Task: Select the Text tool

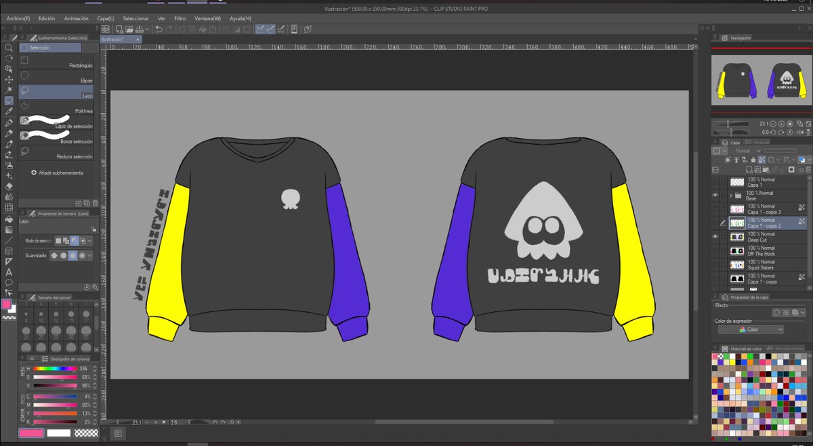Action: (x=9, y=271)
